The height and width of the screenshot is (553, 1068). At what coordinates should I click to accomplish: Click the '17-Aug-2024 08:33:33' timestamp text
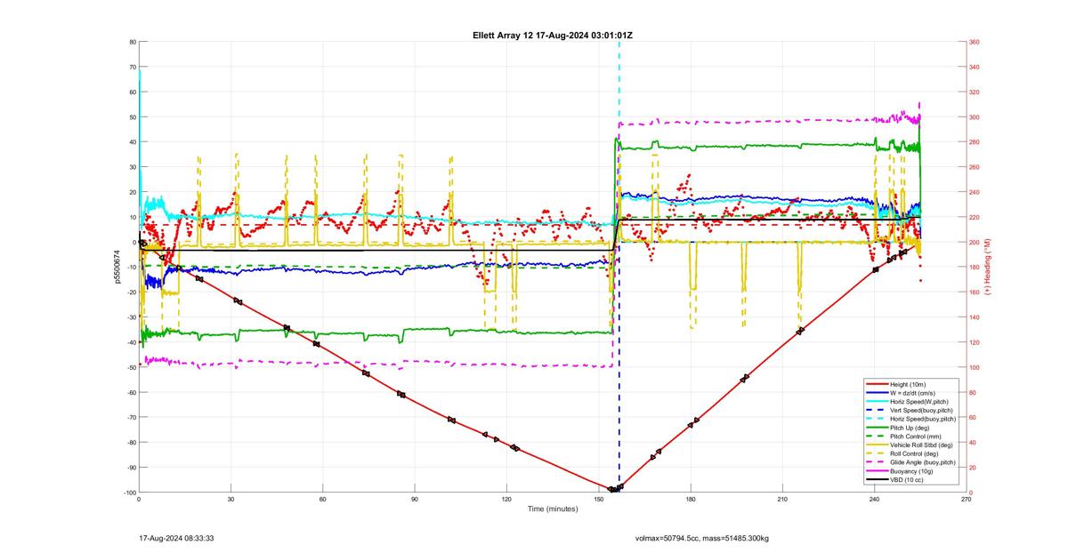176,538
